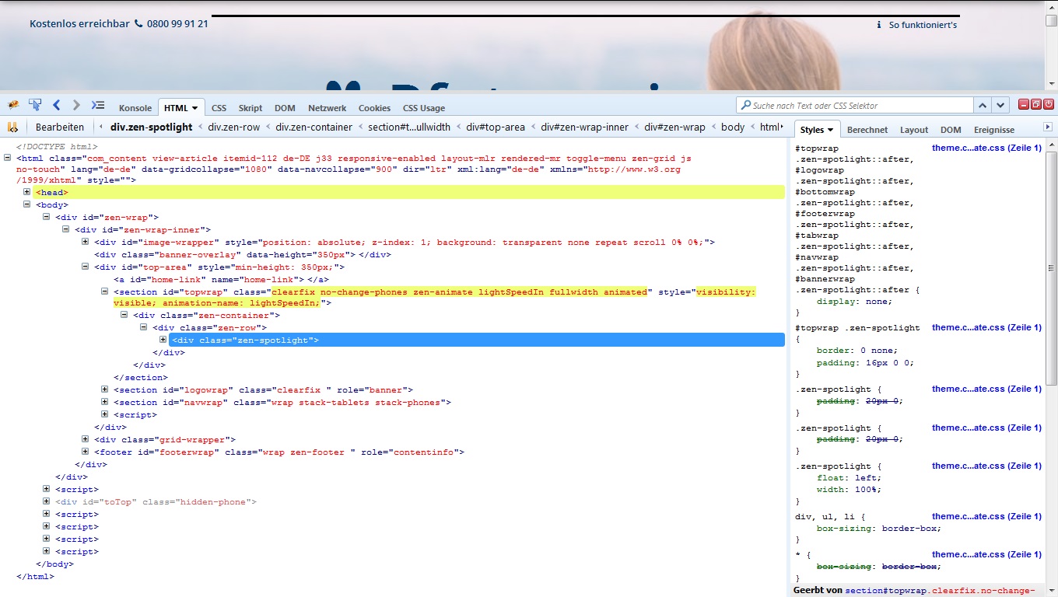The image size is (1058, 597).
Task: Switch to the Skript tab
Action: 250,108
